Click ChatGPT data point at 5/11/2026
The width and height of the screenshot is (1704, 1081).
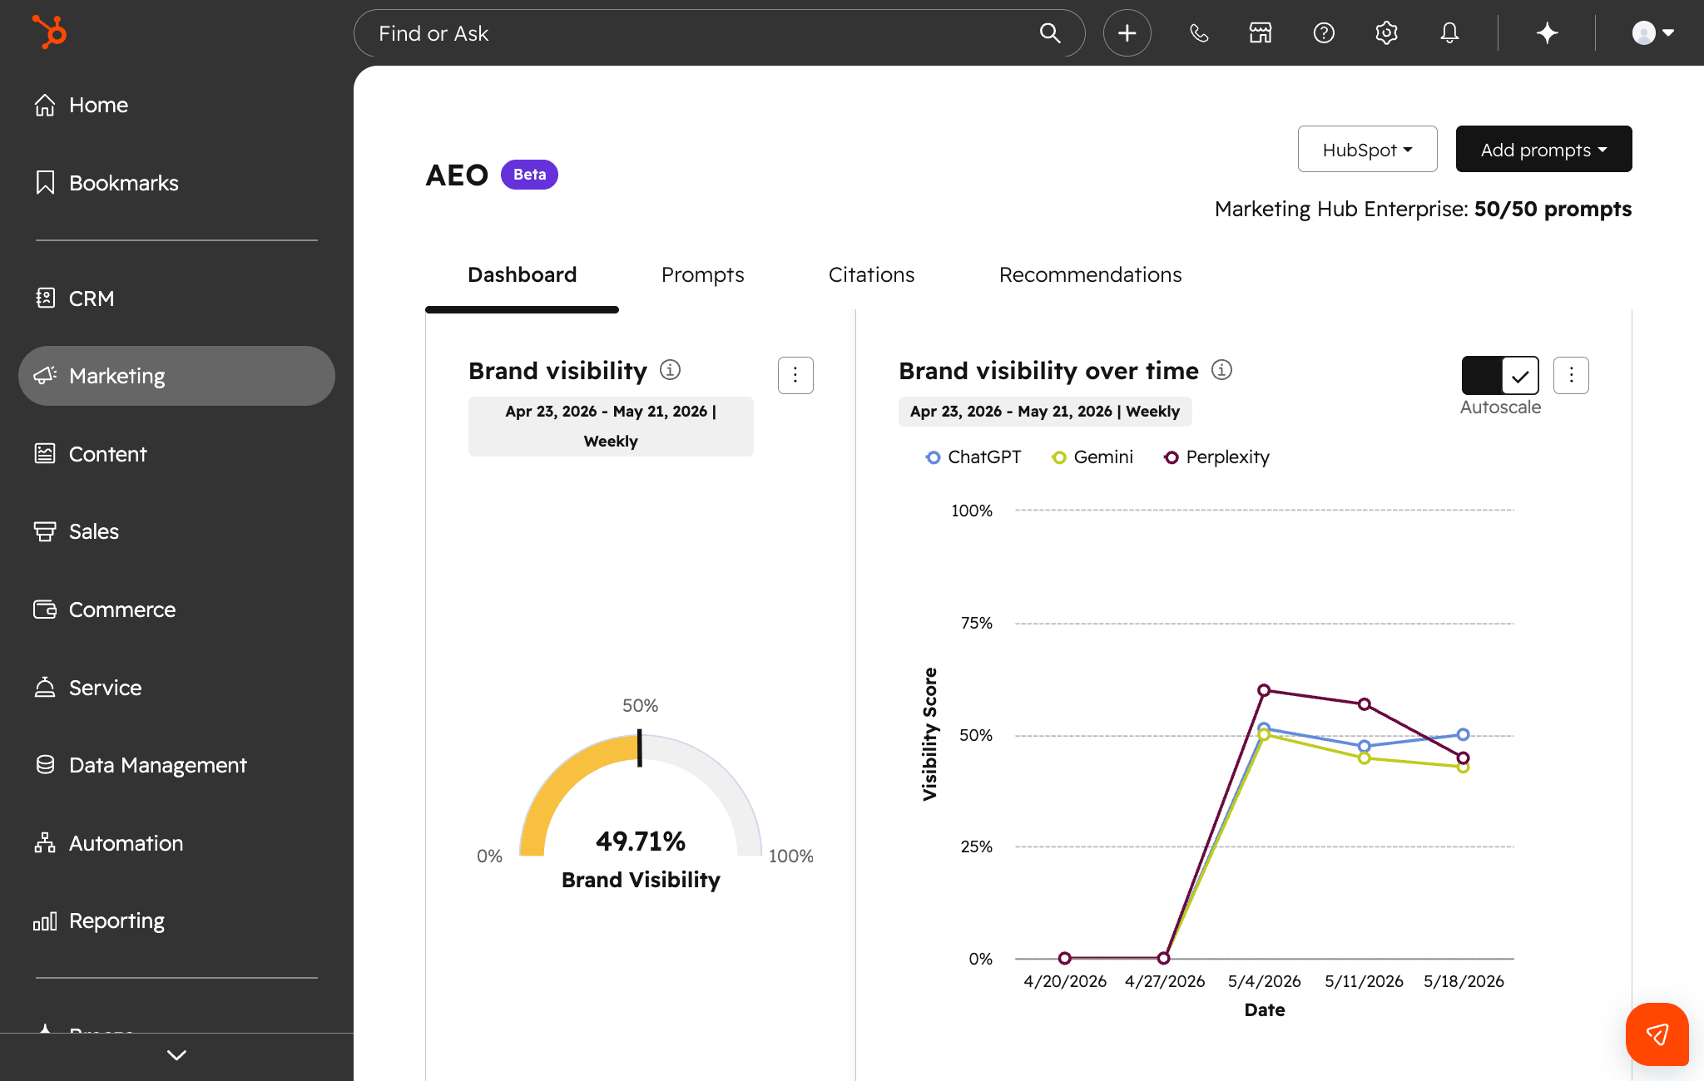1364,746
